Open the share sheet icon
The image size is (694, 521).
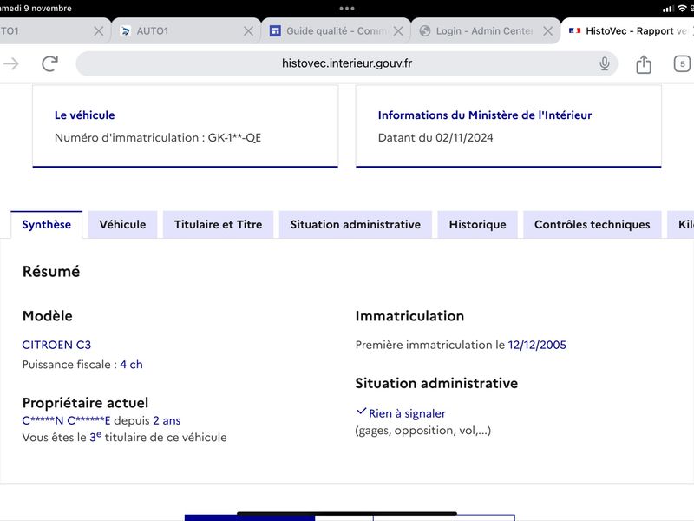pos(644,63)
